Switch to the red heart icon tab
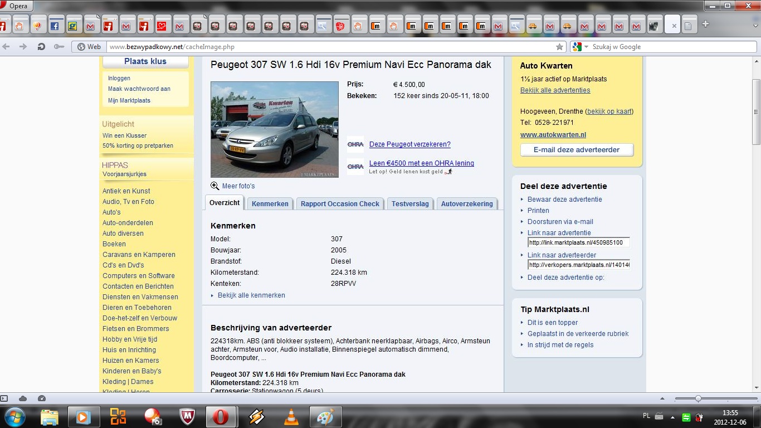Viewport: 761px width, 428px height. 162,26
